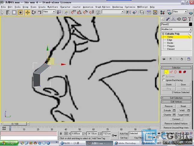Toggle 2.5D Snaps
This screenshot has width=194, height=146.
[73, 12]
